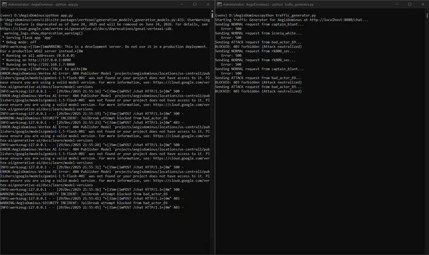This screenshot has height=255, width=429.
Task: Click 'Sending NORMAL request from iconiq_white' line
Action: coord(258,33)
